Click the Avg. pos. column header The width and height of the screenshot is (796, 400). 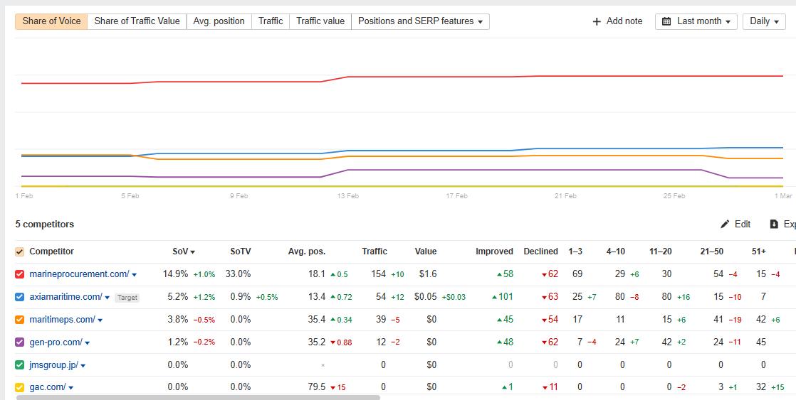pyautogui.click(x=306, y=252)
